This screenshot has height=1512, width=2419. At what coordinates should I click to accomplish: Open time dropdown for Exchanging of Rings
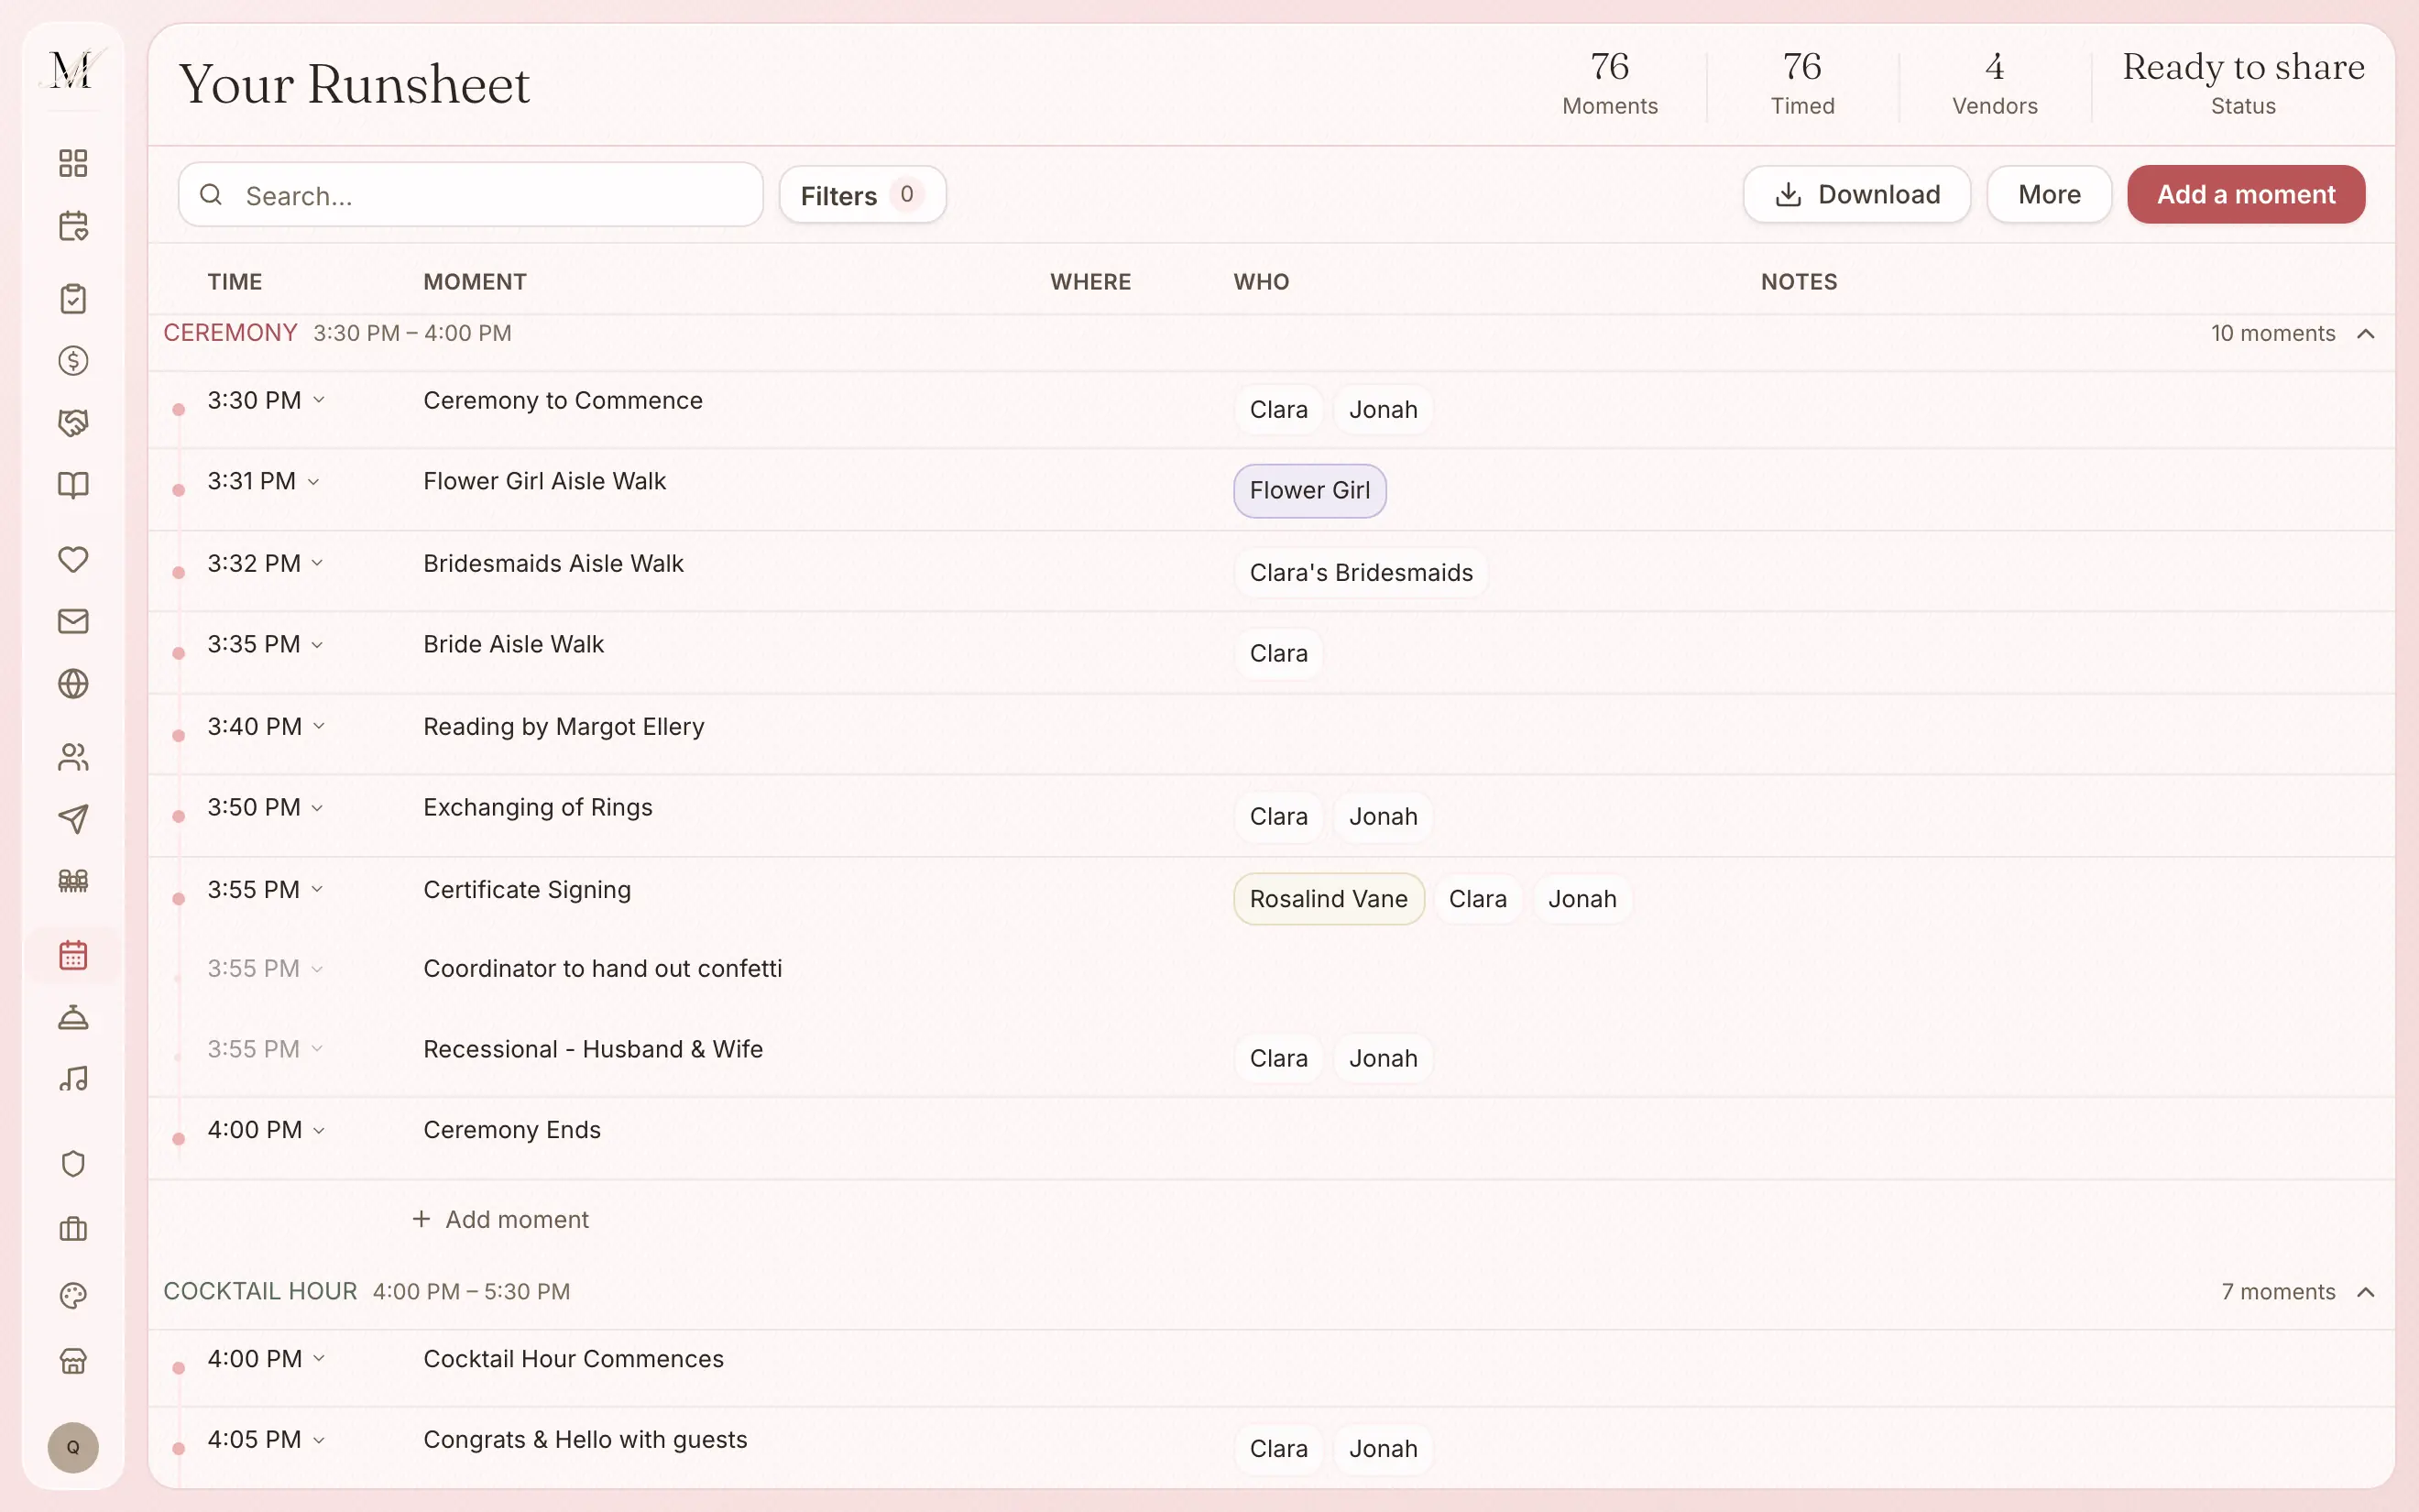pyautogui.click(x=317, y=808)
